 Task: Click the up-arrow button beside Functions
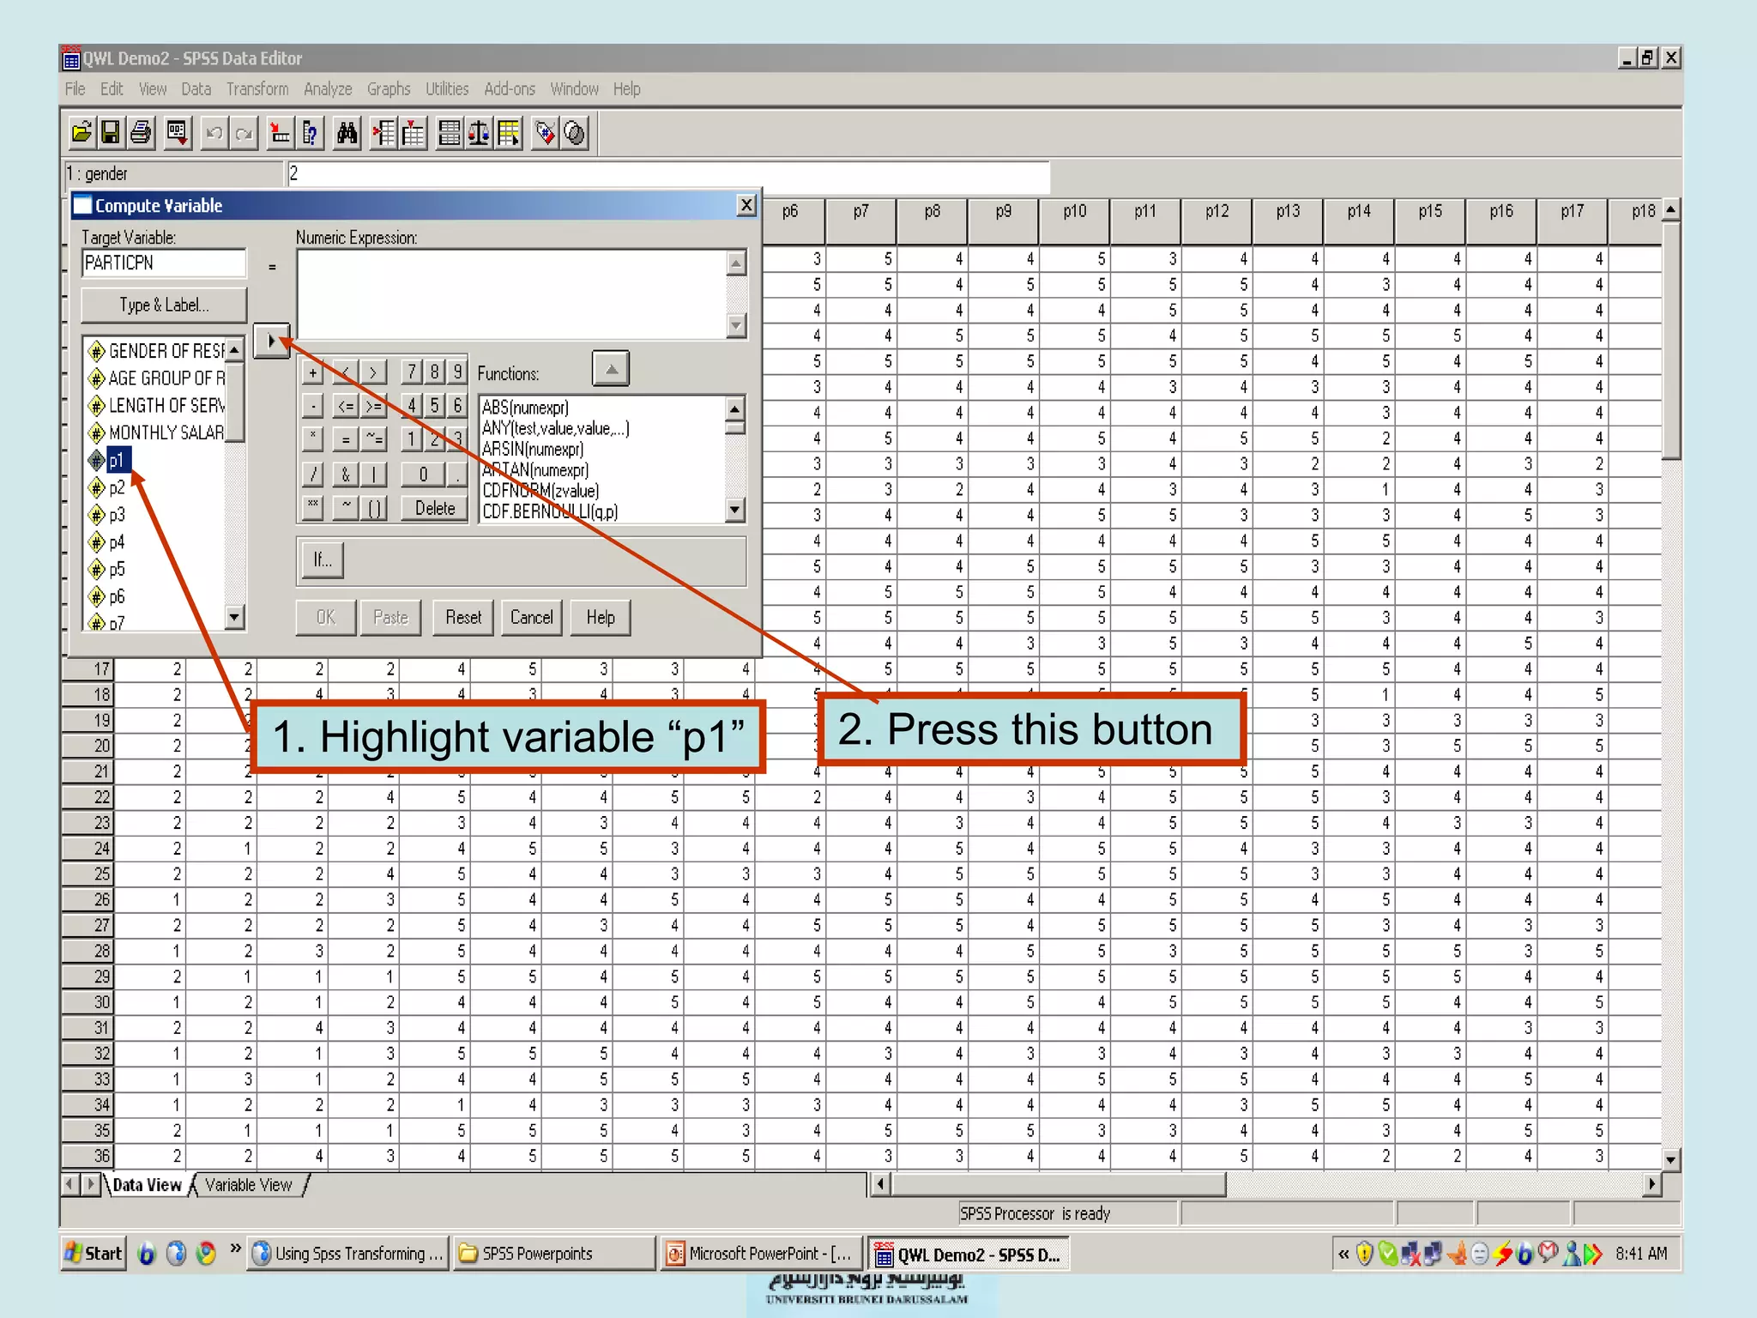click(x=611, y=369)
